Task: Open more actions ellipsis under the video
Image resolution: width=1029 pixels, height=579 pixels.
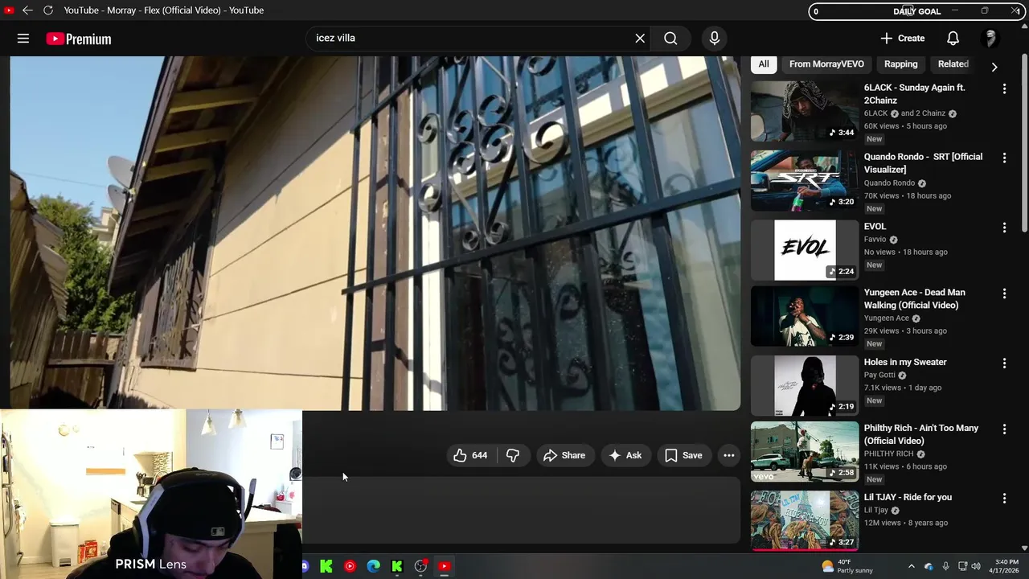Action: click(728, 455)
